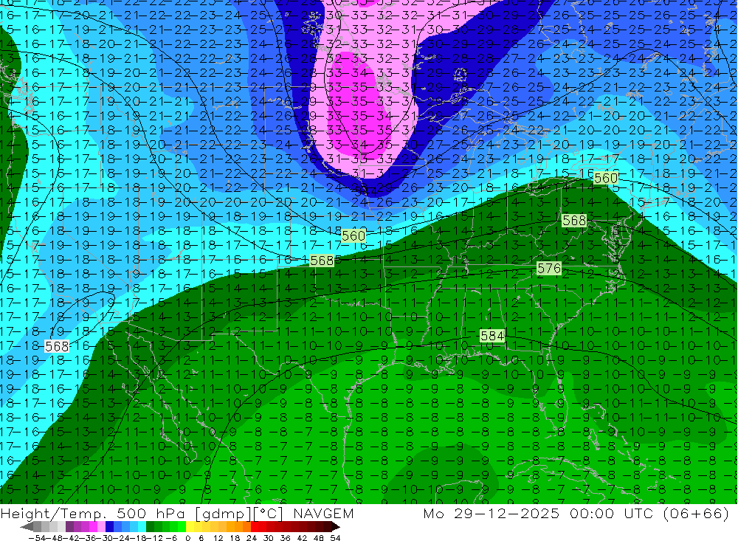The width and height of the screenshot is (738, 541).
Task: Click the orange swatch near legend value 18
Action: (x=238, y=526)
